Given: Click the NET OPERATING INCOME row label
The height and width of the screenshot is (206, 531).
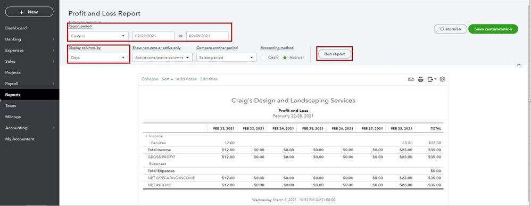Looking at the screenshot, I should [x=171, y=178].
